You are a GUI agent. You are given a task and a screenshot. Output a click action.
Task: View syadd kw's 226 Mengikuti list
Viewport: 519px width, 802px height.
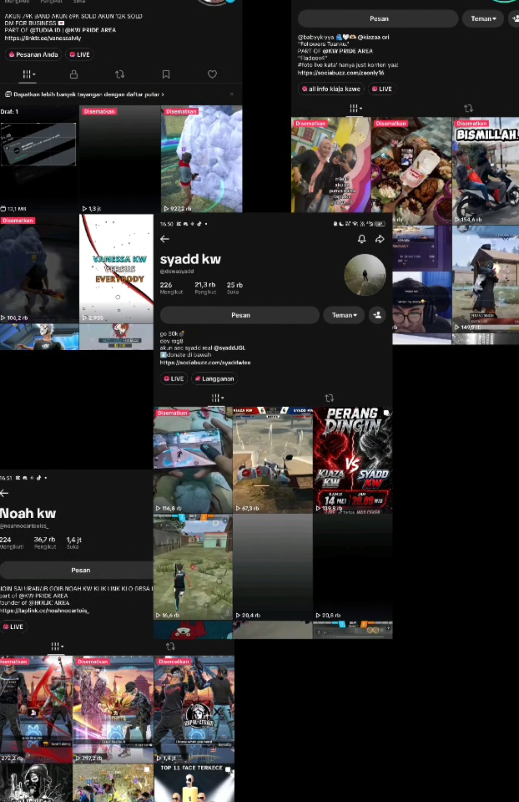pyautogui.click(x=171, y=288)
